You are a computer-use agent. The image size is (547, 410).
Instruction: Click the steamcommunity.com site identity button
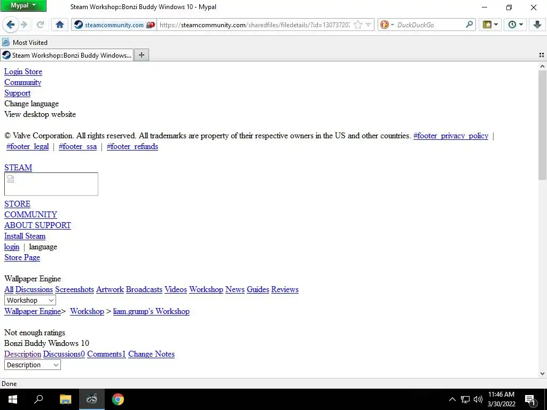click(x=114, y=25)
